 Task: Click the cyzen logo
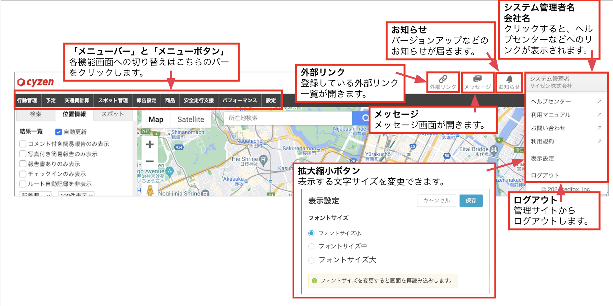click(x=36, y=82)
